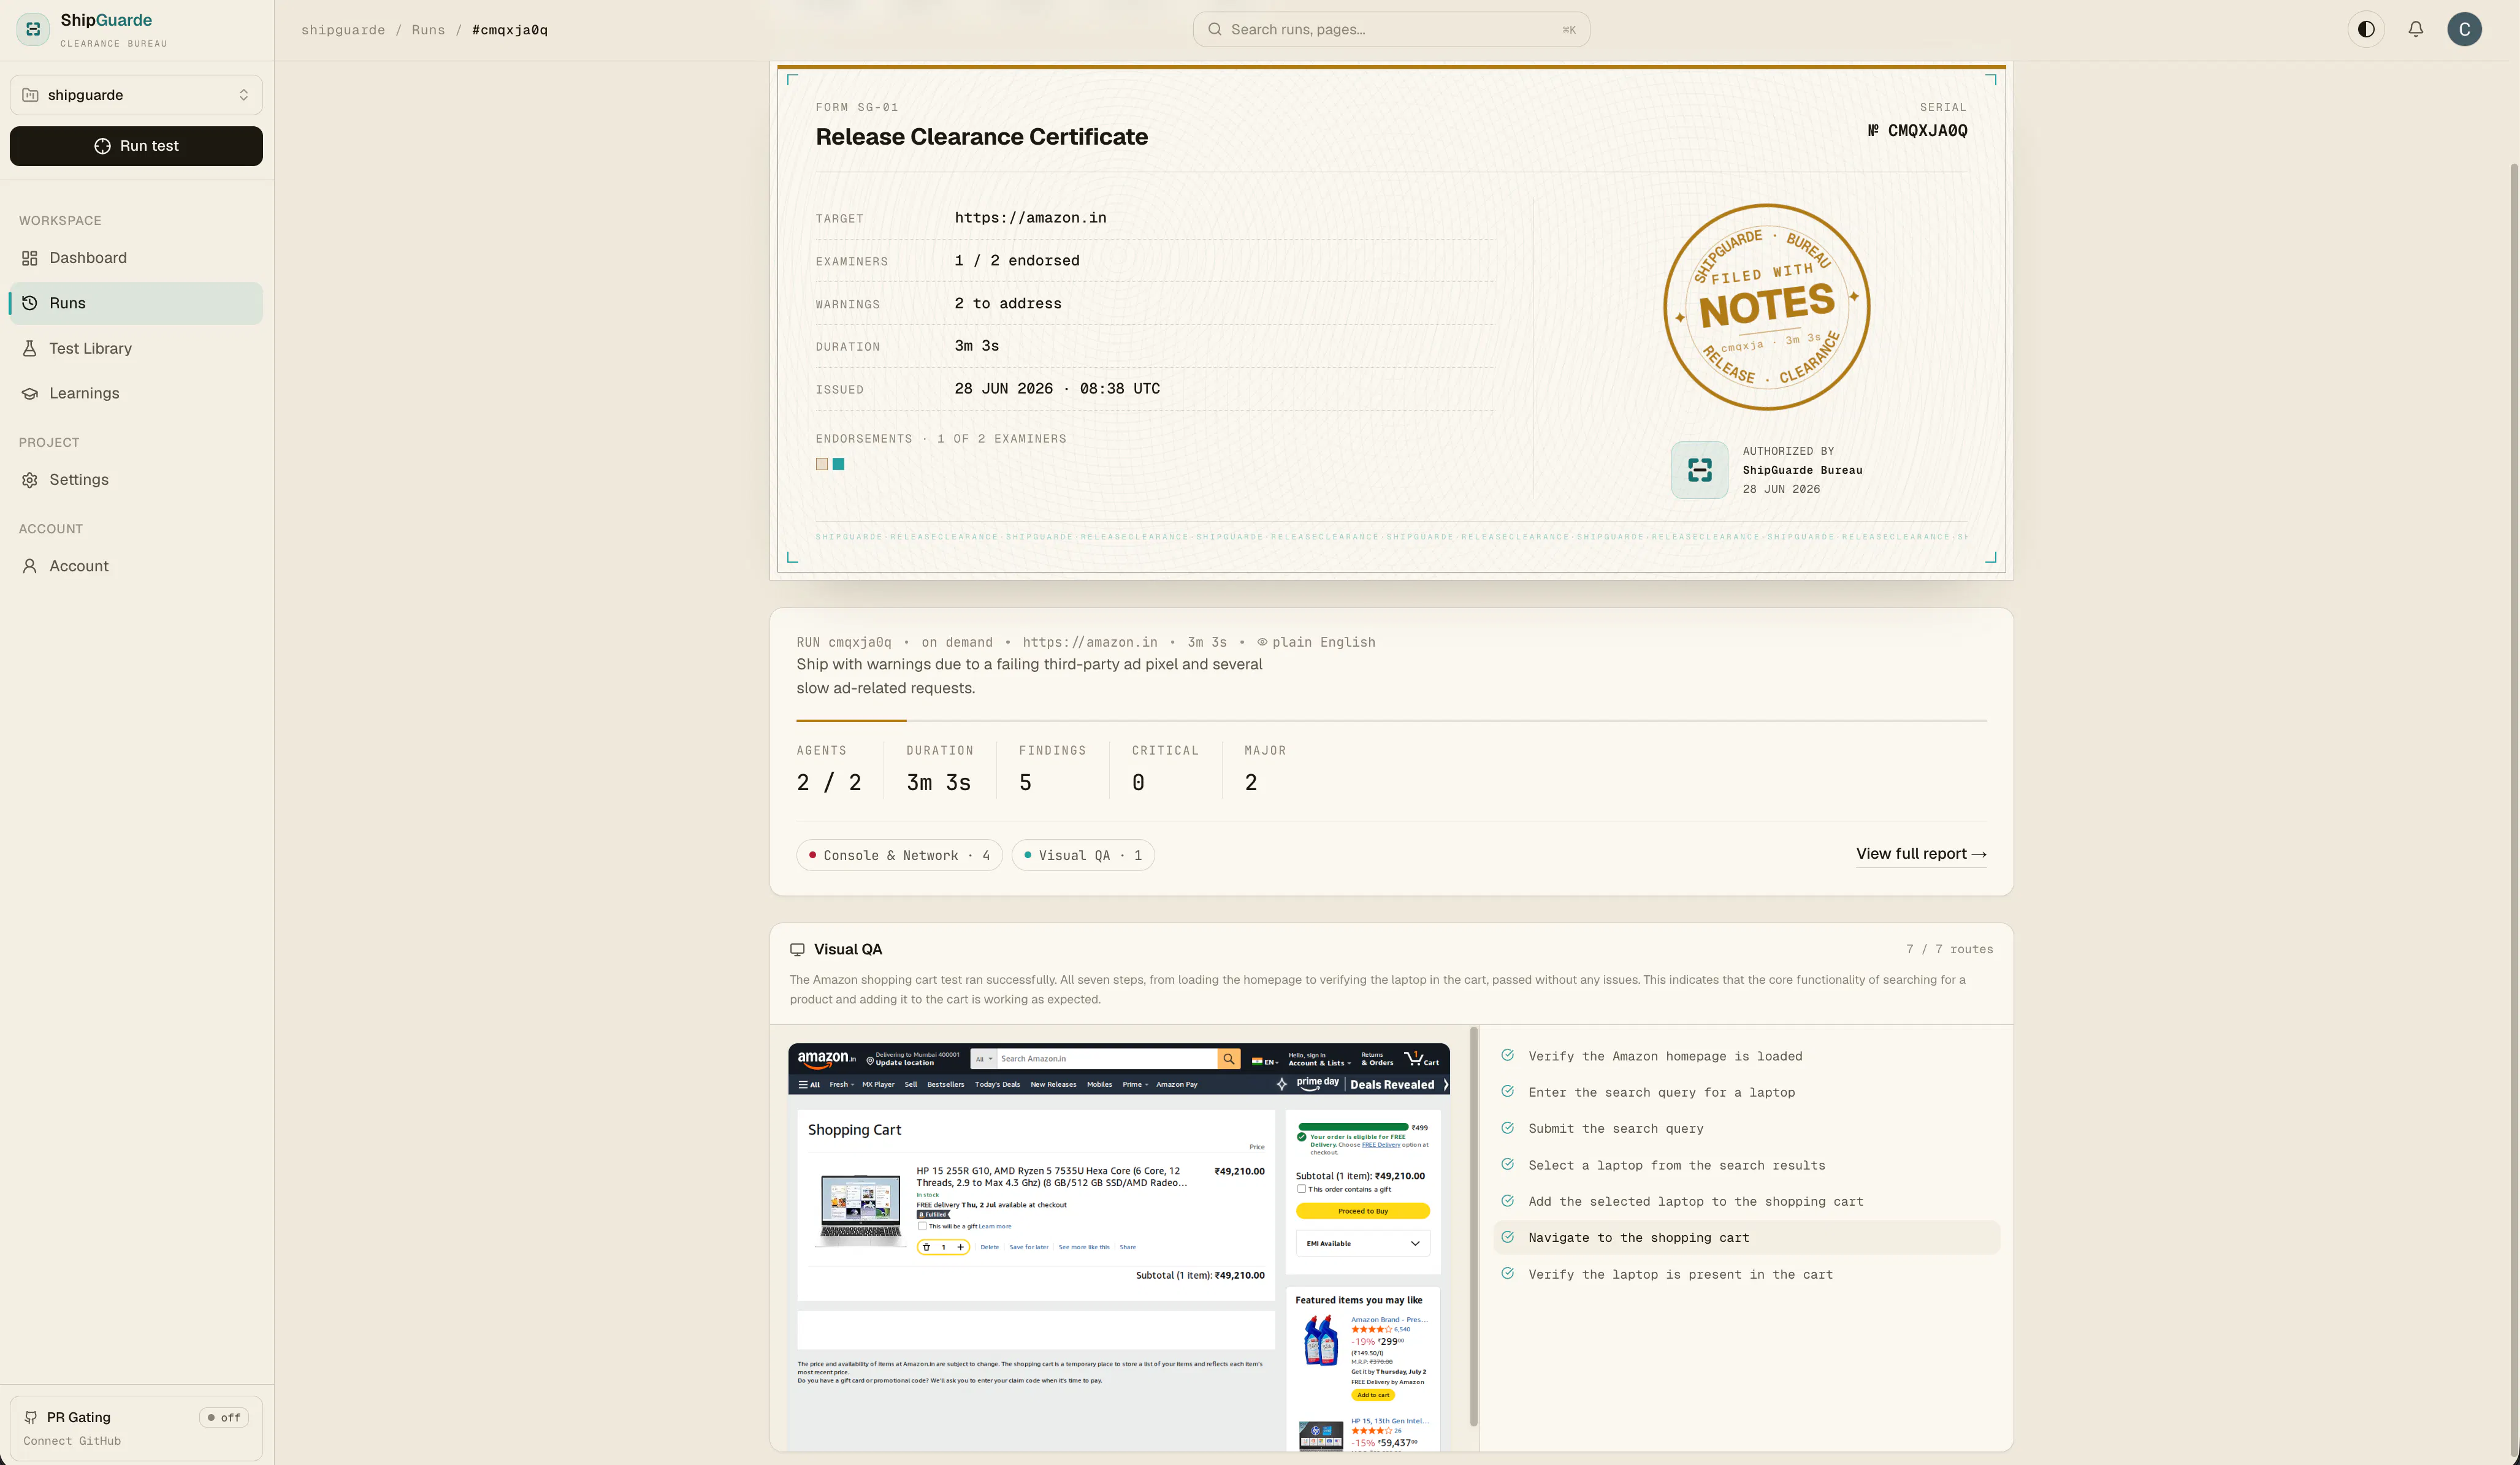This screenshot has width=2520, height=1465.
Task: Click the shipguarde breadcrumb link
Action: click(343, 30)
